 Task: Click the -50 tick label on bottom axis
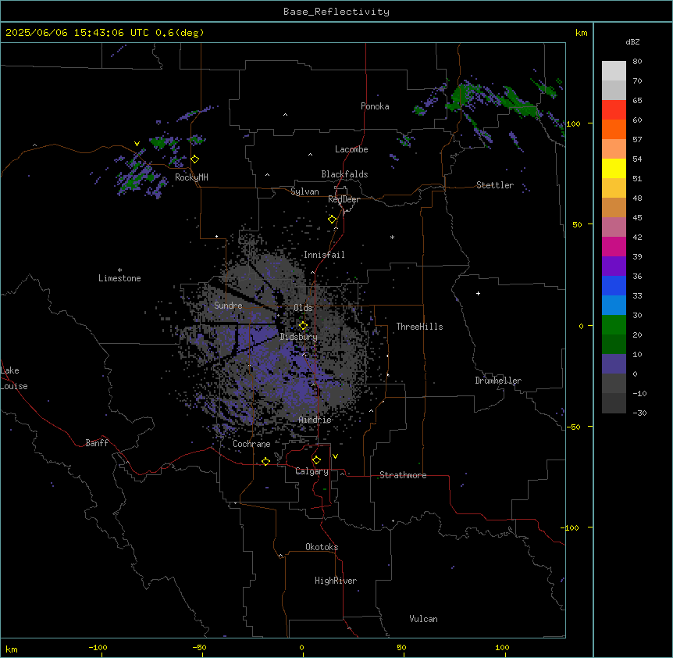coord(199,647)
